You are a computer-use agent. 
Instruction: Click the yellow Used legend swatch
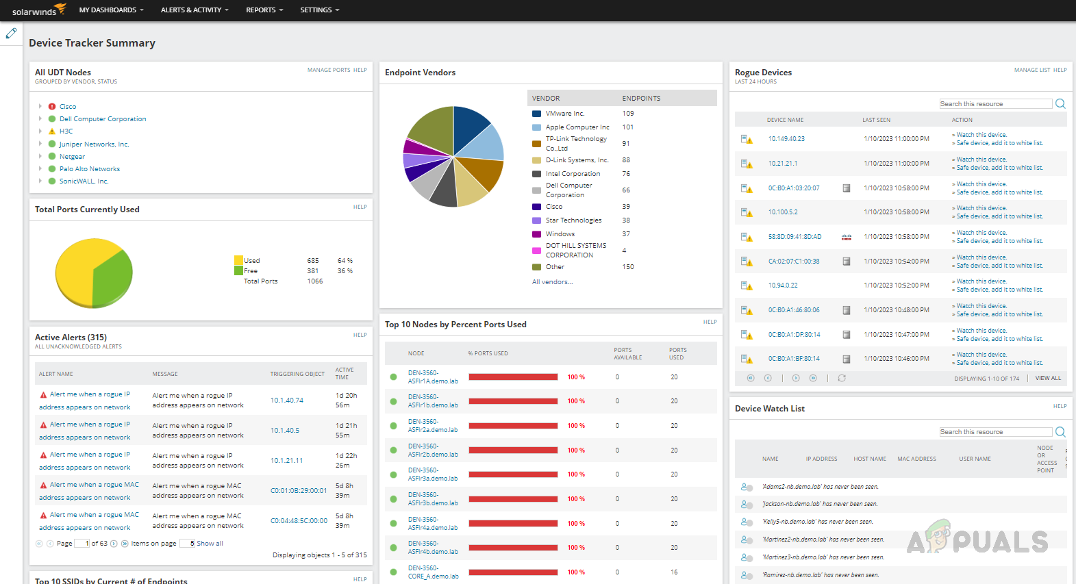238,260
